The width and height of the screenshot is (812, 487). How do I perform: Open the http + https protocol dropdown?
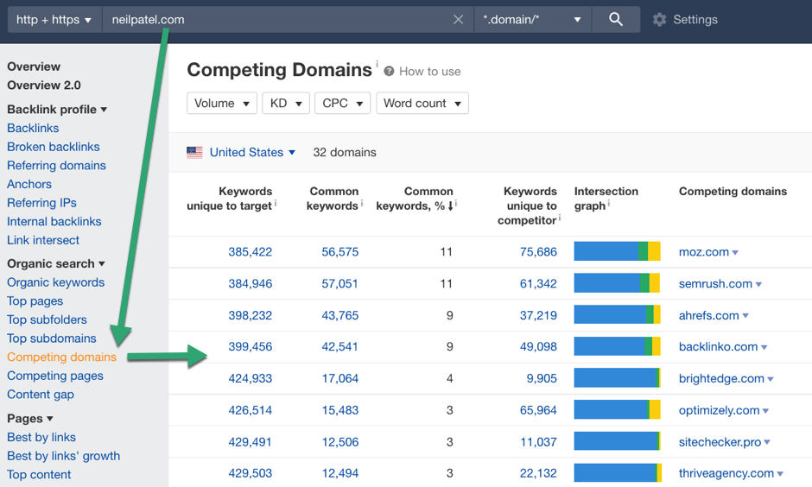tap(54, 20)
